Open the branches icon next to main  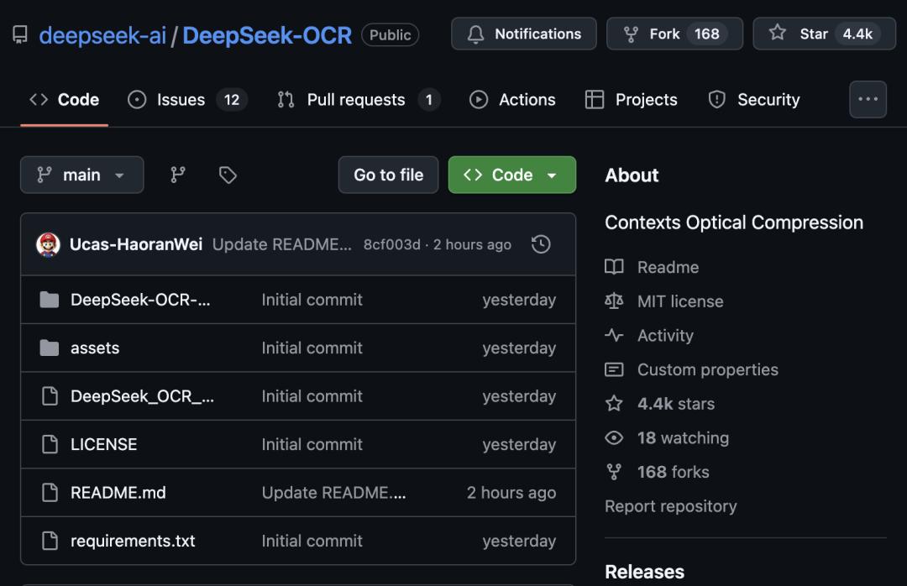pyautogui.click(x=178, y=175)
